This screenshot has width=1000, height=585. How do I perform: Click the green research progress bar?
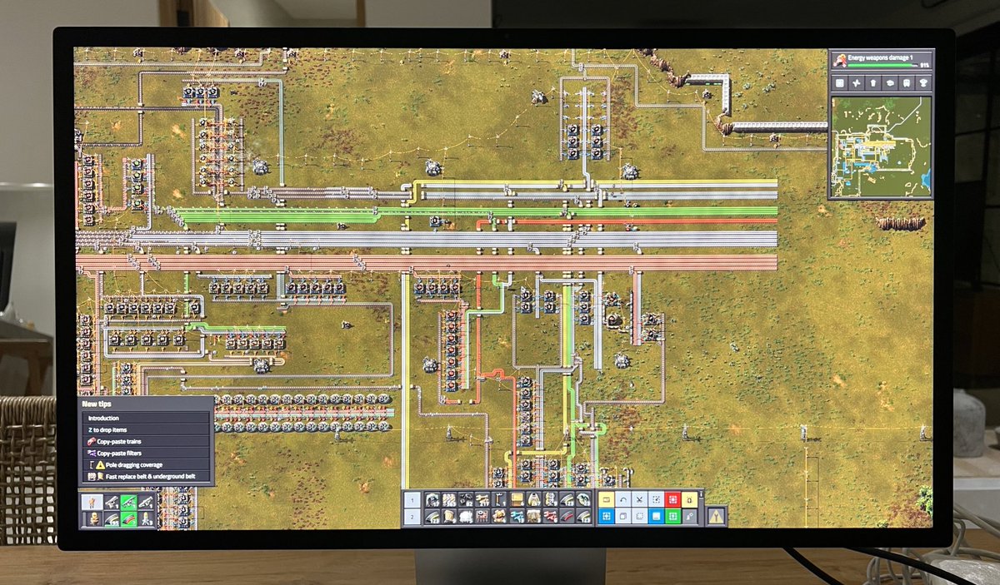(882, 65)
